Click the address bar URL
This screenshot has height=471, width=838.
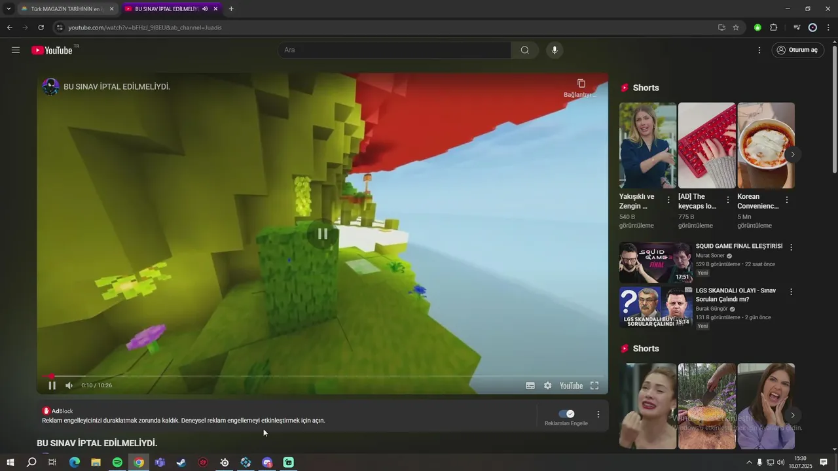click(145, 27)
